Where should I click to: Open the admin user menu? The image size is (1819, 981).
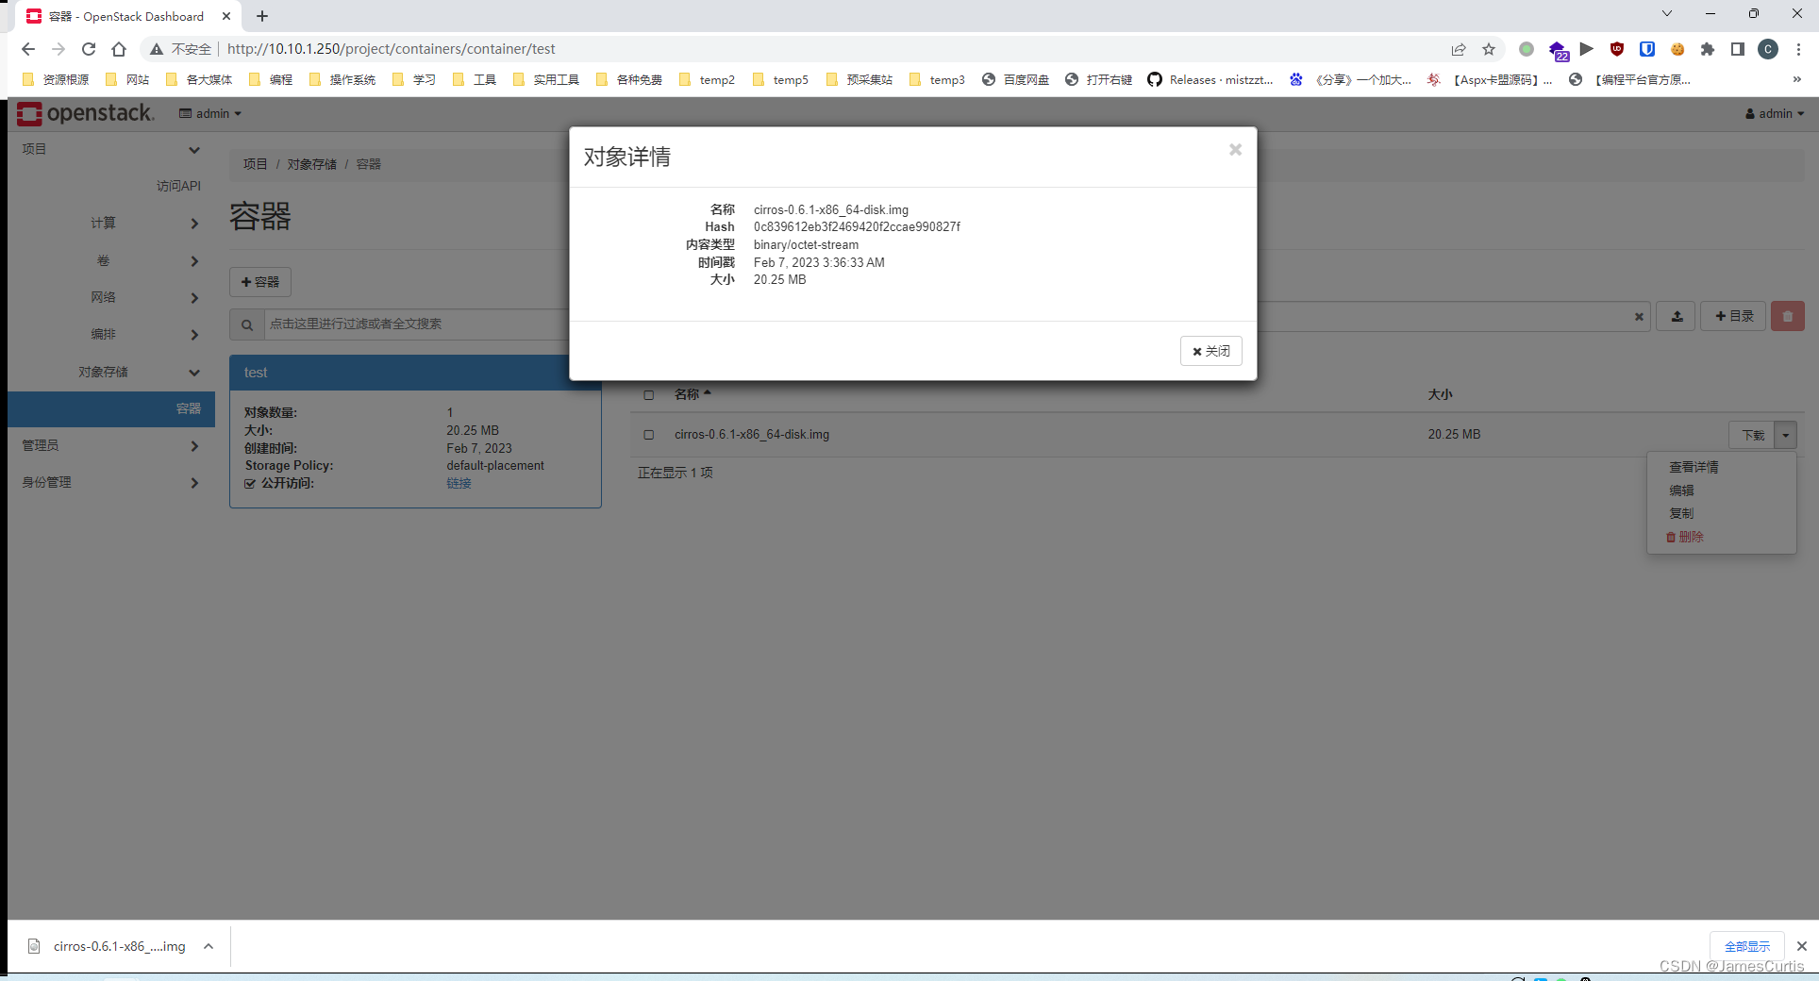(1775, 113)
